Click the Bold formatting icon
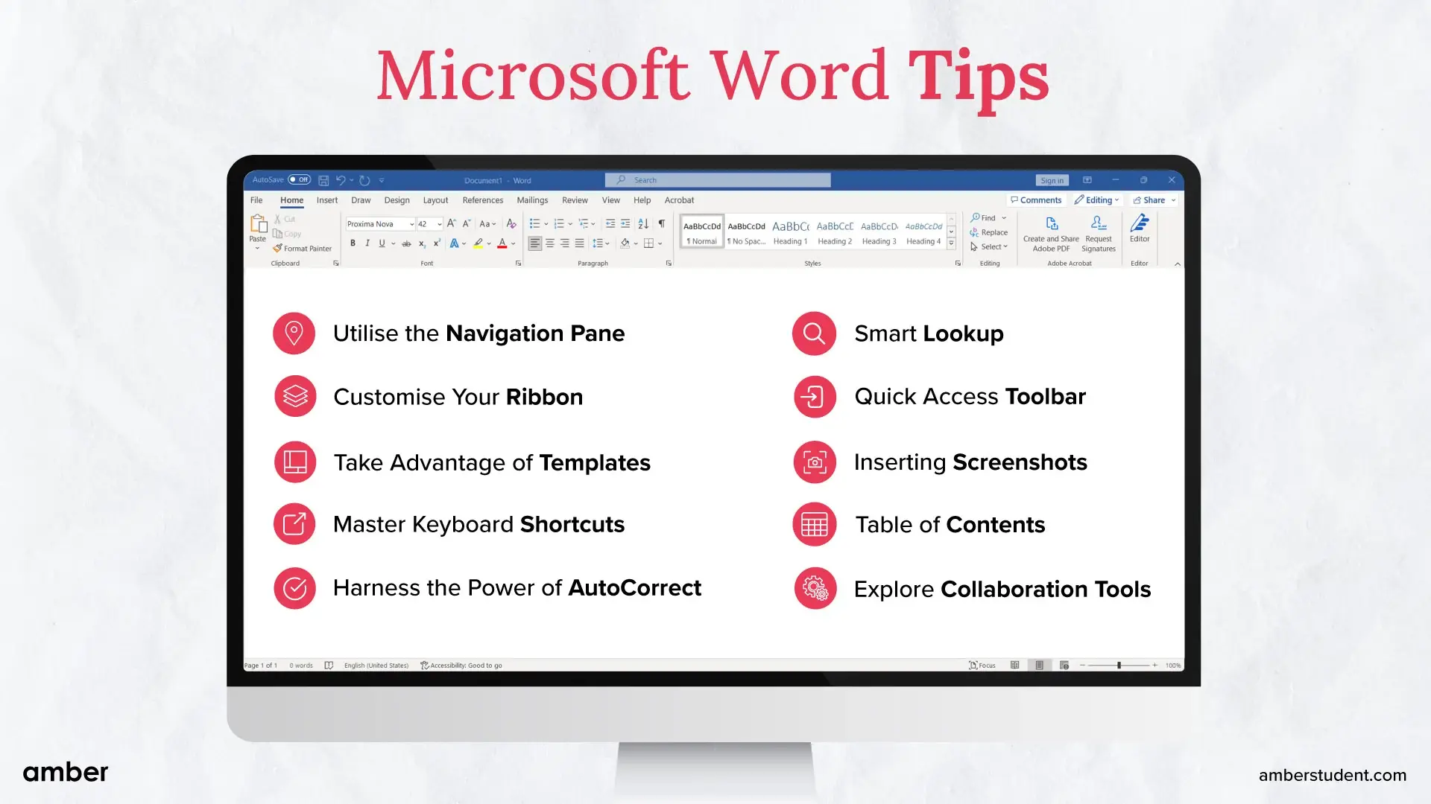1431x804 pixels. pos(352,243)
